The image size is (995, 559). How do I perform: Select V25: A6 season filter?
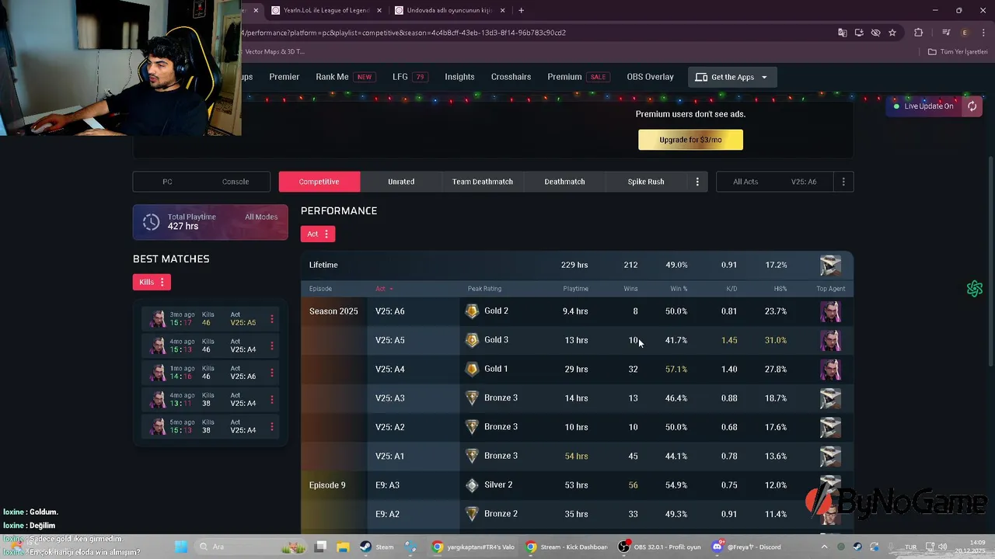(x=804, y=182)
